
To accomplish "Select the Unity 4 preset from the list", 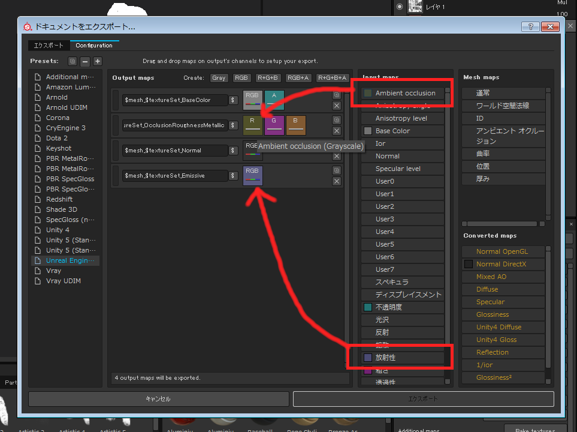I will coord(58,229).
